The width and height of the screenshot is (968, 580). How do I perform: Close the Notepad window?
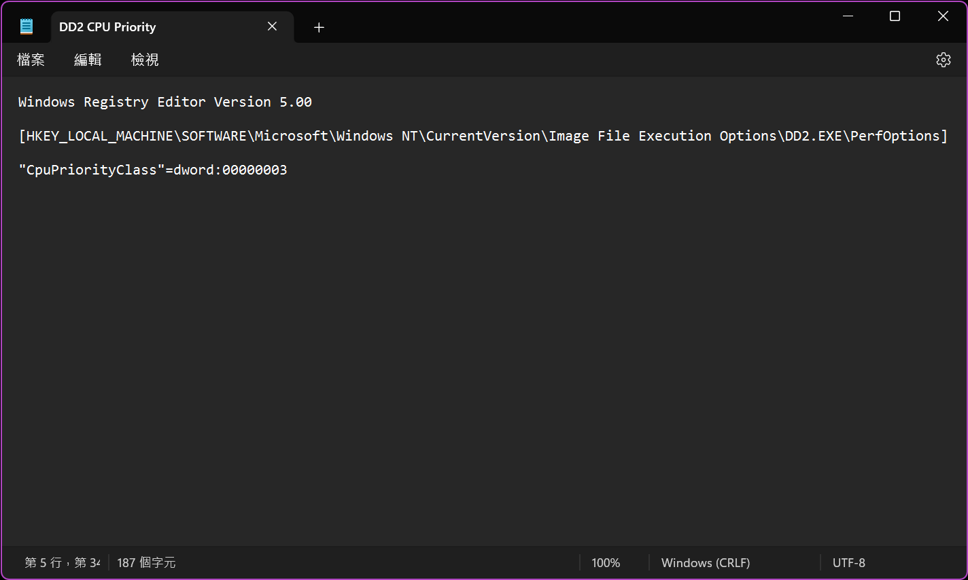(943, 16)
